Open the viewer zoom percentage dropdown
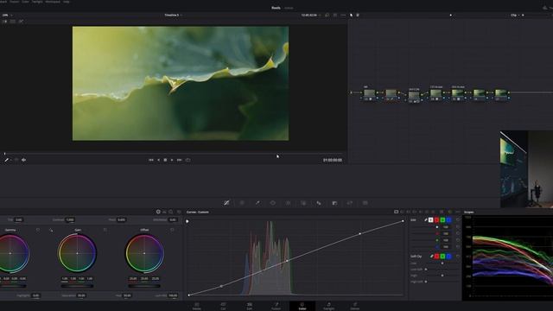Screen dimensions: 553x311 tap(8, 16)
